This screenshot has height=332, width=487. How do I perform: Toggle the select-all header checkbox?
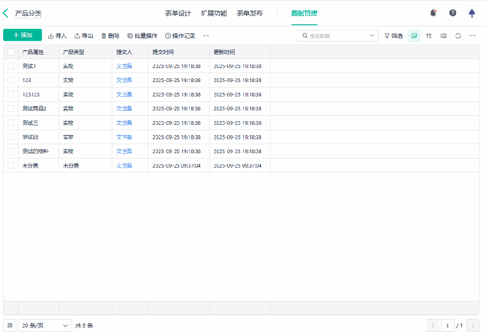(x=11, y=52)
